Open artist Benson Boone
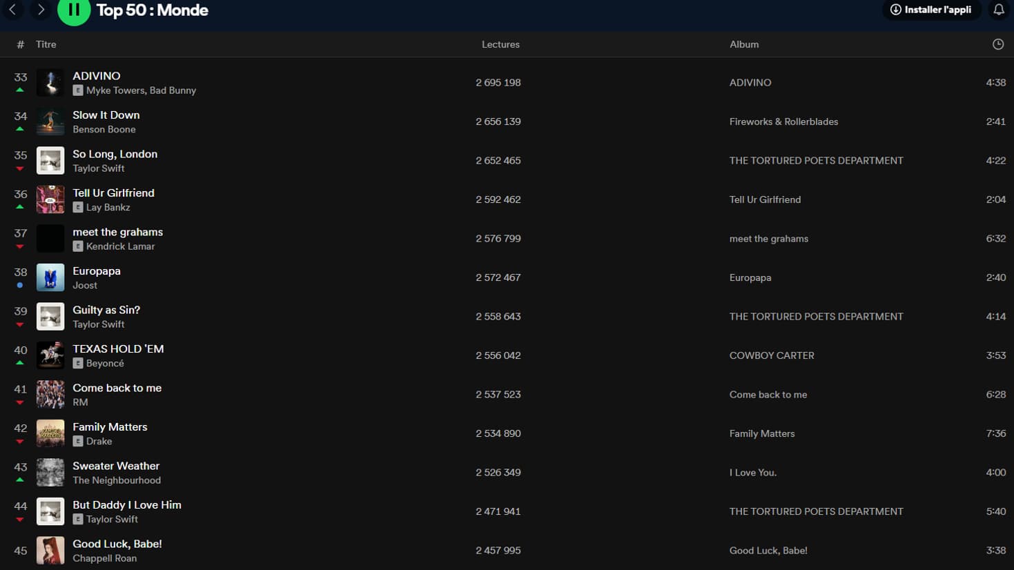 (x=104, y=129)
